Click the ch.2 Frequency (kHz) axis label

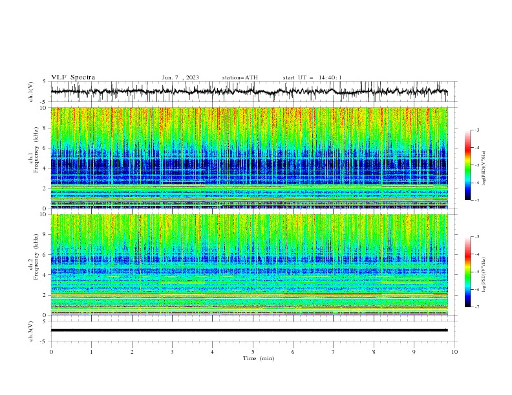(34, 265)
